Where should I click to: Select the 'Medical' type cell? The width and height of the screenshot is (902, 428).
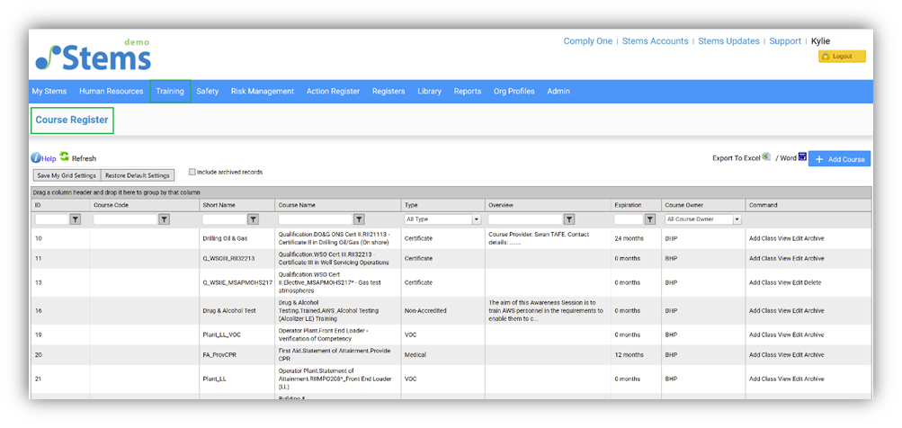[x=415, y=355]
